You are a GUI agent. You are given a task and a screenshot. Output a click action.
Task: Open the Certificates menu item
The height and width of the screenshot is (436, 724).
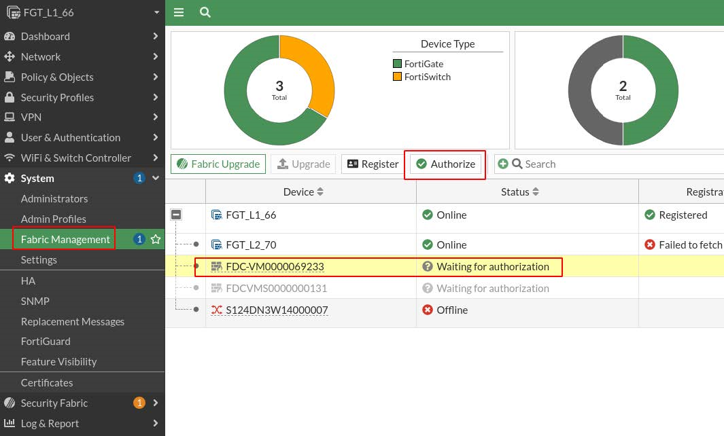[47, 382]
